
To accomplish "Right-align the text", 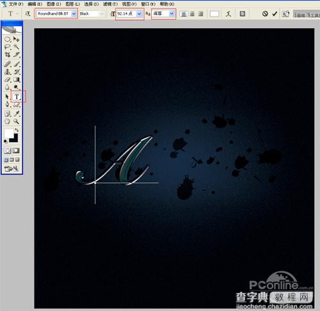I will coord(200,14).
